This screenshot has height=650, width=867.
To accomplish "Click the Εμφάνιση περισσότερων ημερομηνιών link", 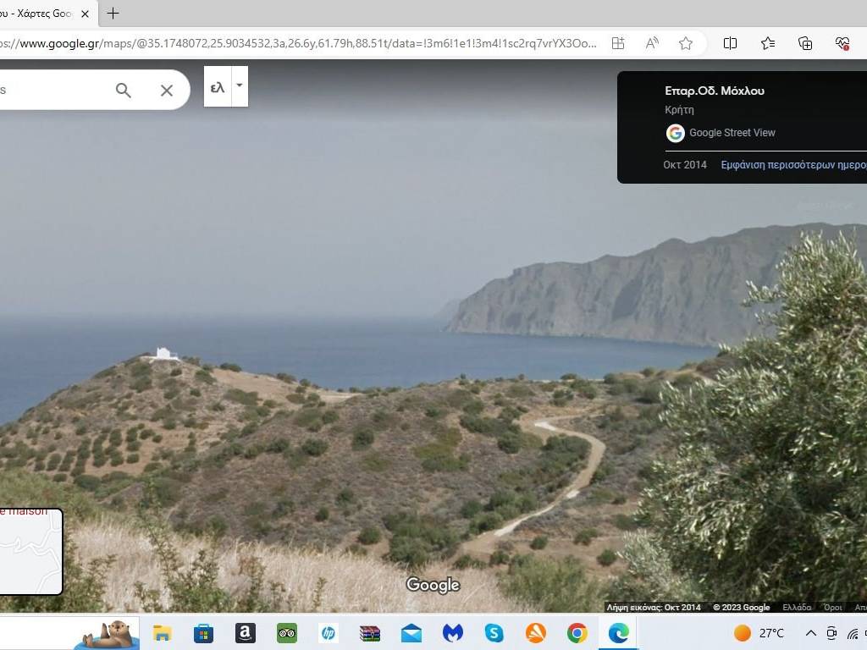I will [x=793, y=165].
